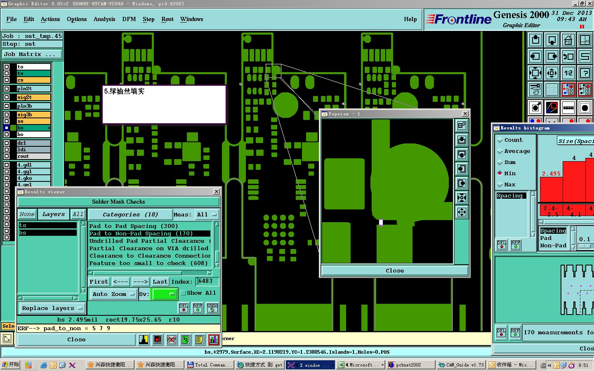The width and height of the screenshot is (594, 371).
Task: Click down arrow of categories list scrollbar
Action: (217, 265)
